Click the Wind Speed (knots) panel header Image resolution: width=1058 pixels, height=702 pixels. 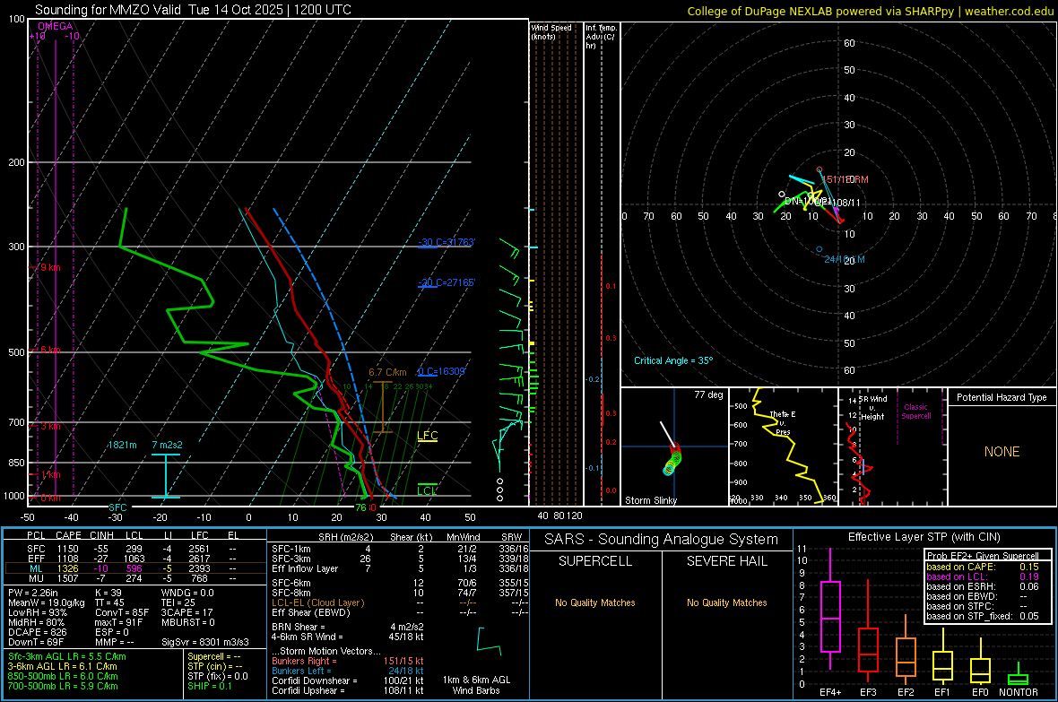tap(551, 31)
